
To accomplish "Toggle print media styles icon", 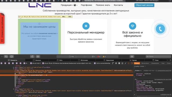I will click(116, 63).
